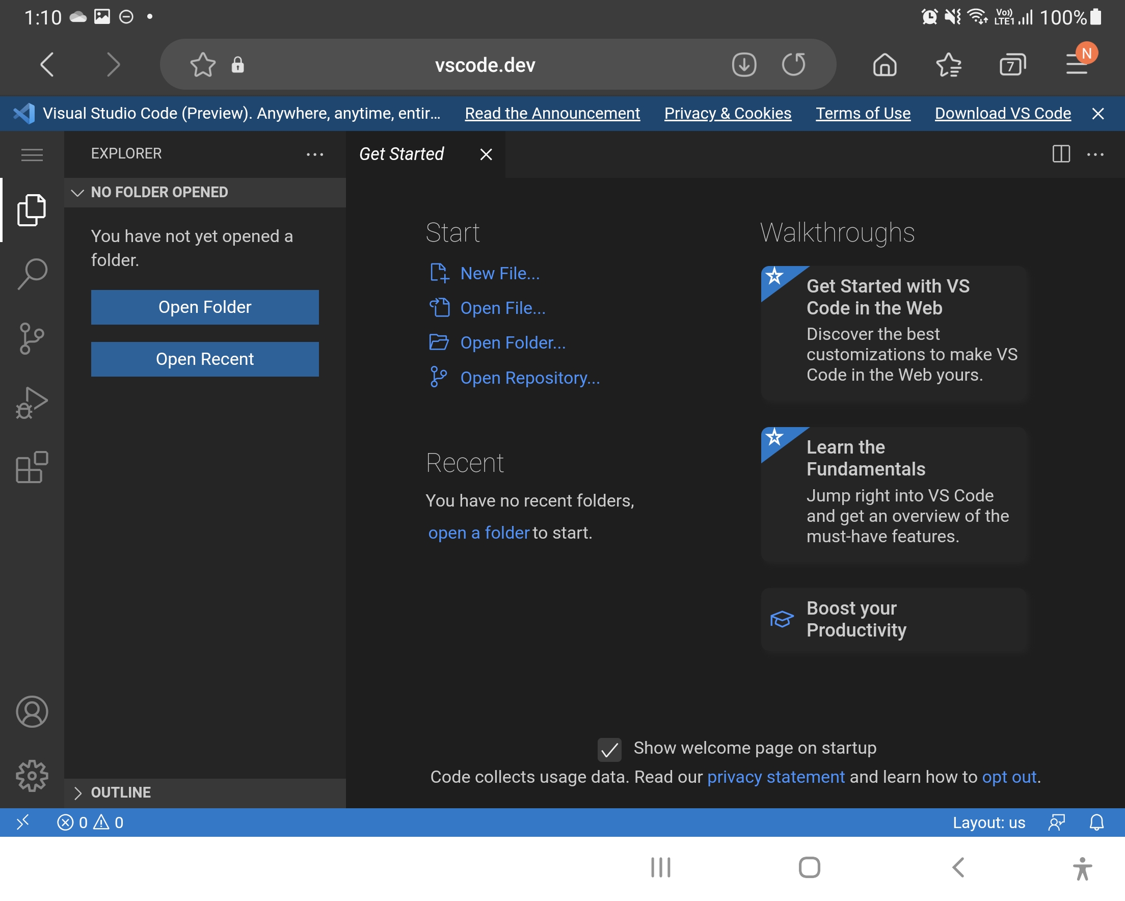Open Privacy & Cookies link
This screenshot has width=1125, height=901.
pyautogui.click(x=728, y=113)
